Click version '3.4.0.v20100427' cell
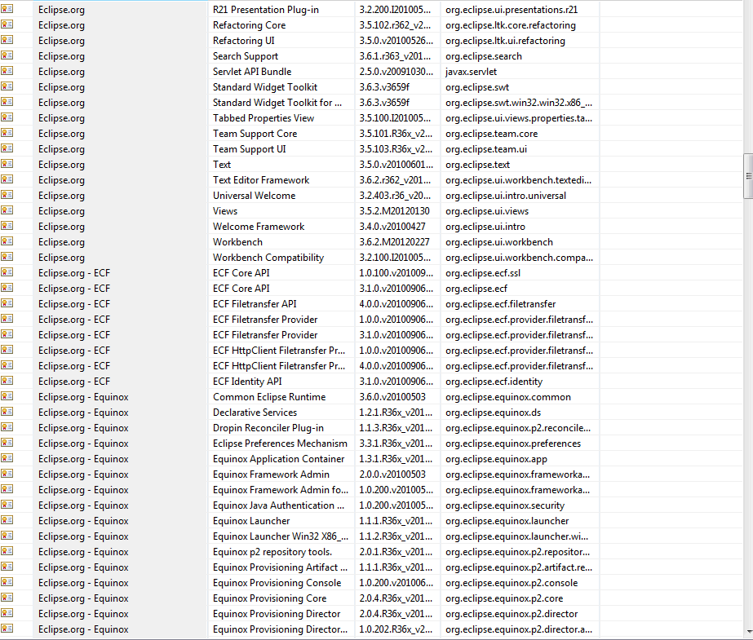This screenshot has width=753, height=640. pyautogui.click(x=392, y=227)
